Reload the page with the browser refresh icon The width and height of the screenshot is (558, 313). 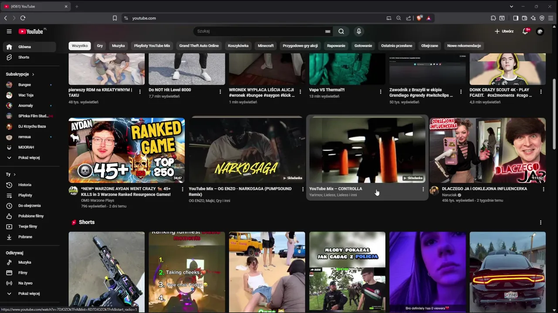coord(23,18)
